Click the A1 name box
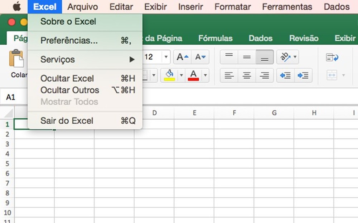Image resolution: width=358 pixels, height=223 pixels. [x=11, y=96]
